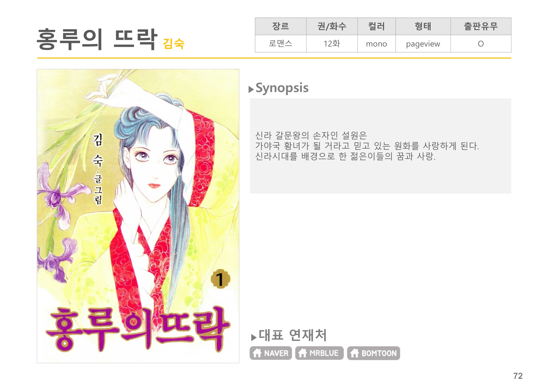
Task: Open the BOMTOON platform button
Action: pos(373,353)
